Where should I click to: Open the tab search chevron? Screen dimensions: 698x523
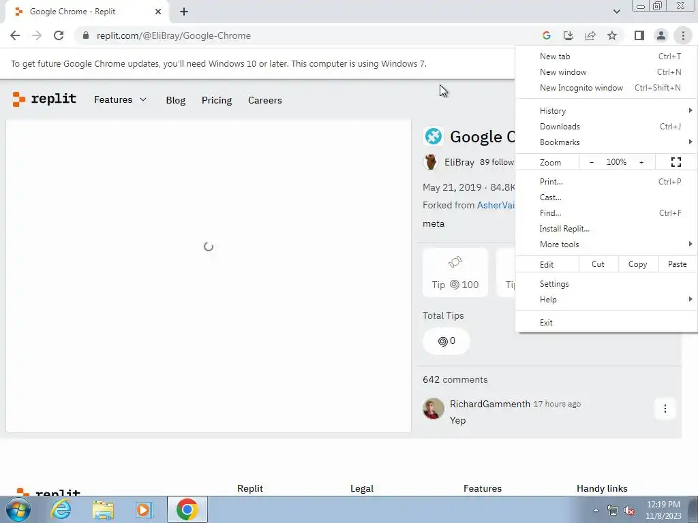pos(616,12)
